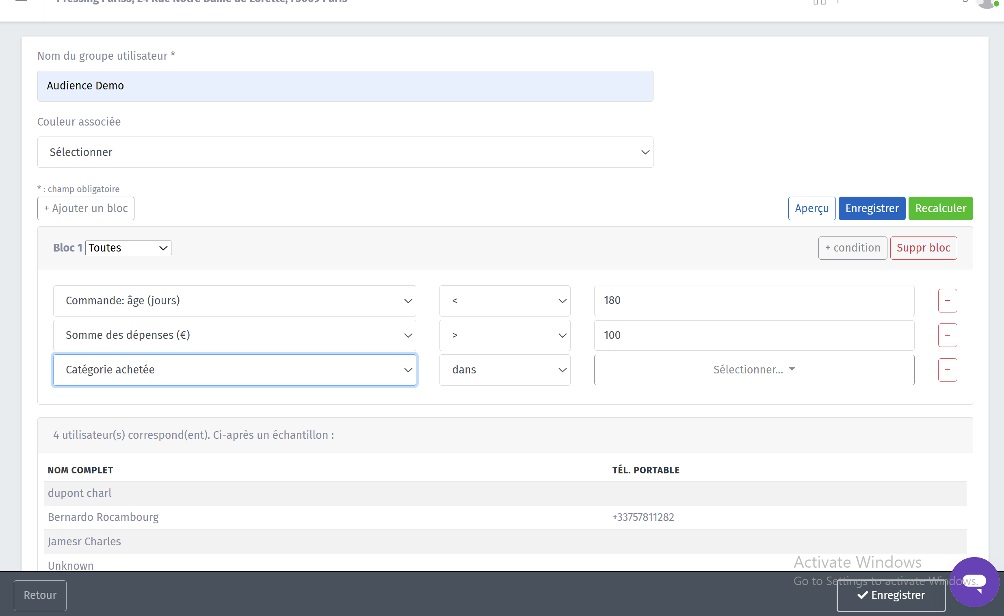Expand the Catégorie achetée field dropdown
This screenshot has width=1004, height=616.
[234, 370]
